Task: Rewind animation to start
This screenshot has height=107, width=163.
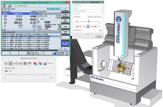Action: point(77,27)
